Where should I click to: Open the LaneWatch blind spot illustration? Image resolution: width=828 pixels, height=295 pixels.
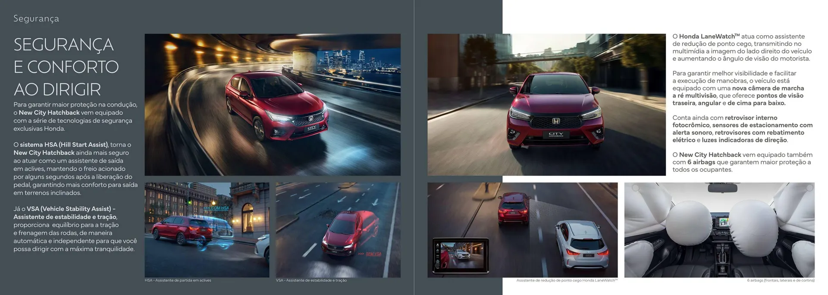point(522,229)
